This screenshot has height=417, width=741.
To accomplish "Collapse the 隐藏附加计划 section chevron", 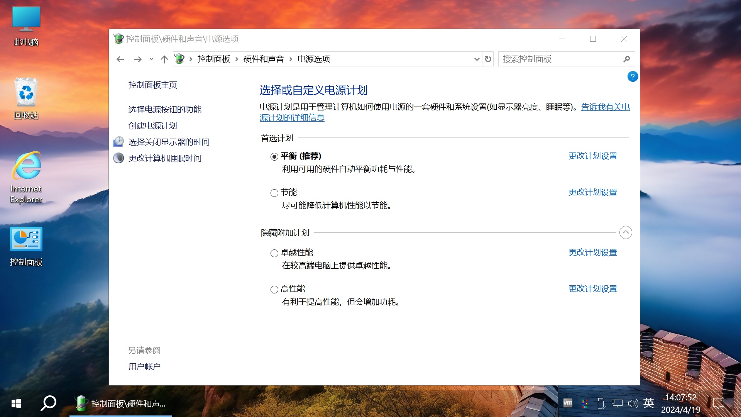I will (x=625, y=232).
